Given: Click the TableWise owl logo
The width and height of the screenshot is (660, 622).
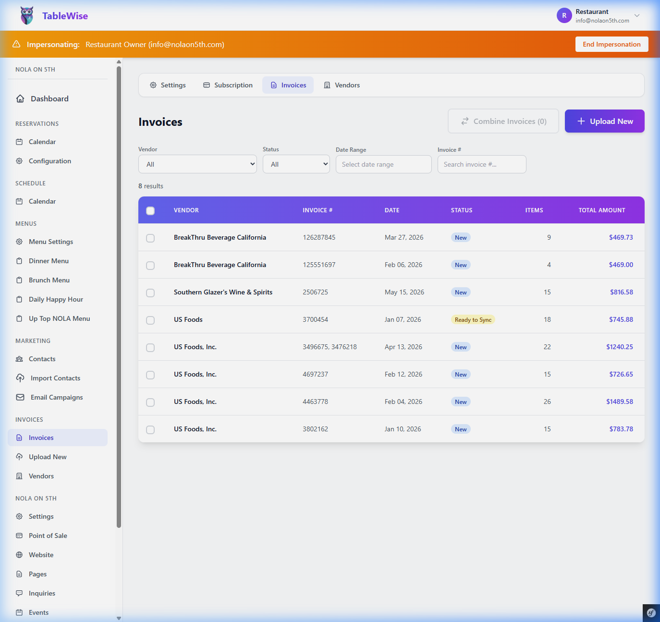Looking at the screenshot, I should (27, 15).
